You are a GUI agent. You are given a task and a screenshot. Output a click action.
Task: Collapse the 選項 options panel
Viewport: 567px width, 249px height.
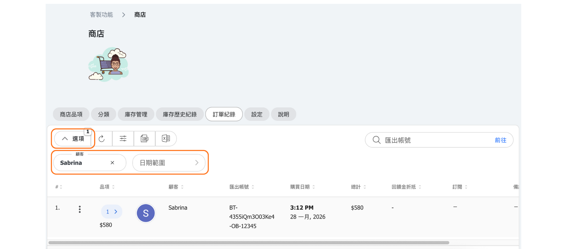pyautogui.click(x=73, y=139)
